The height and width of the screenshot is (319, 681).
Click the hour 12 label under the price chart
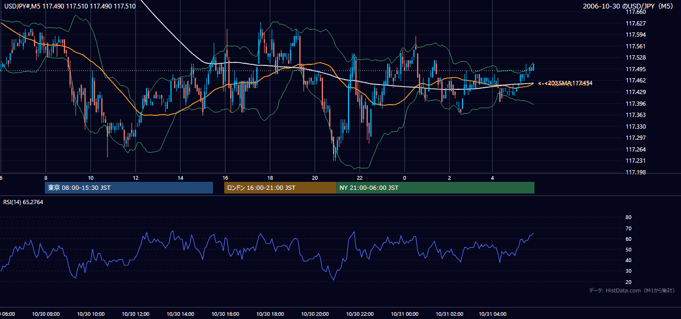pyautogui.click(x=135, y=178)
